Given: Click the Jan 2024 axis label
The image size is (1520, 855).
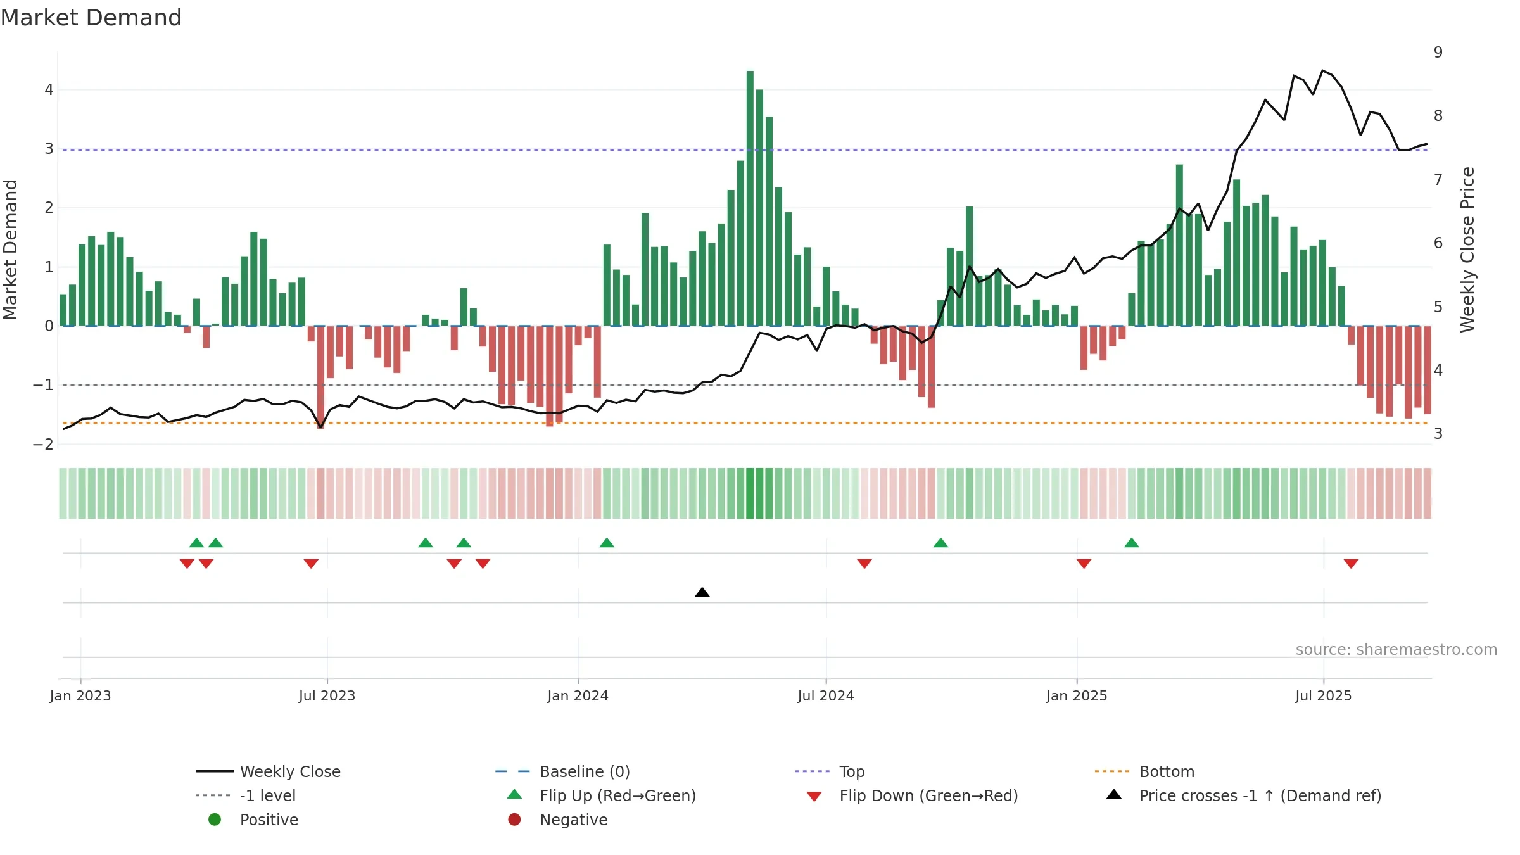Looking at the screenshot, I should point(578,695).
